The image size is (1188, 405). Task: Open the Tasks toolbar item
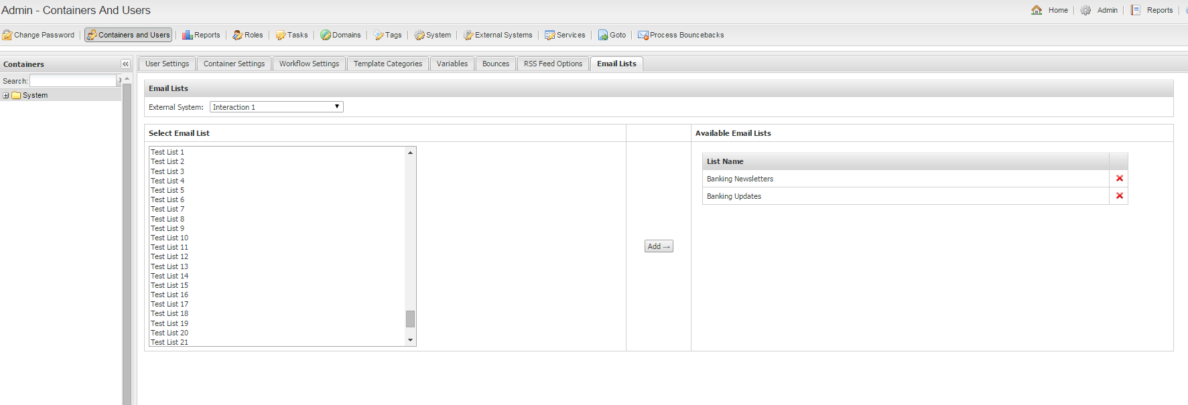(291, 35)
